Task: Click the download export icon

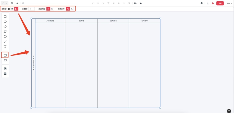Action: pos(208,3)
